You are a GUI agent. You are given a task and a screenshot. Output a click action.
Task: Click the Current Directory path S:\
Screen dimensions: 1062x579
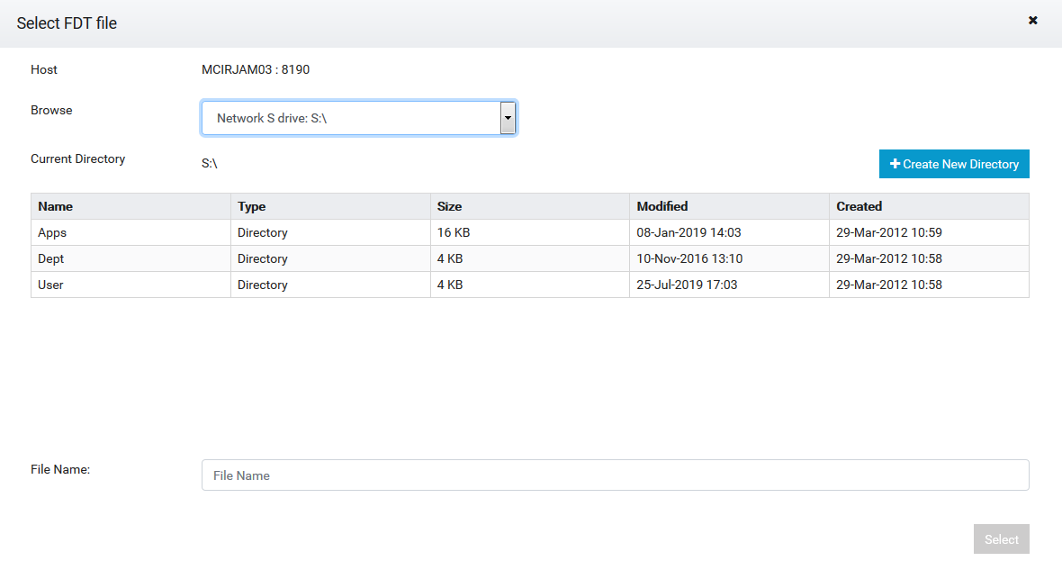(x=208, y=163)
